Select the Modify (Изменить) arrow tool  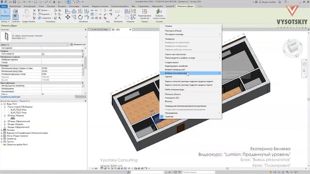point(5,14)
